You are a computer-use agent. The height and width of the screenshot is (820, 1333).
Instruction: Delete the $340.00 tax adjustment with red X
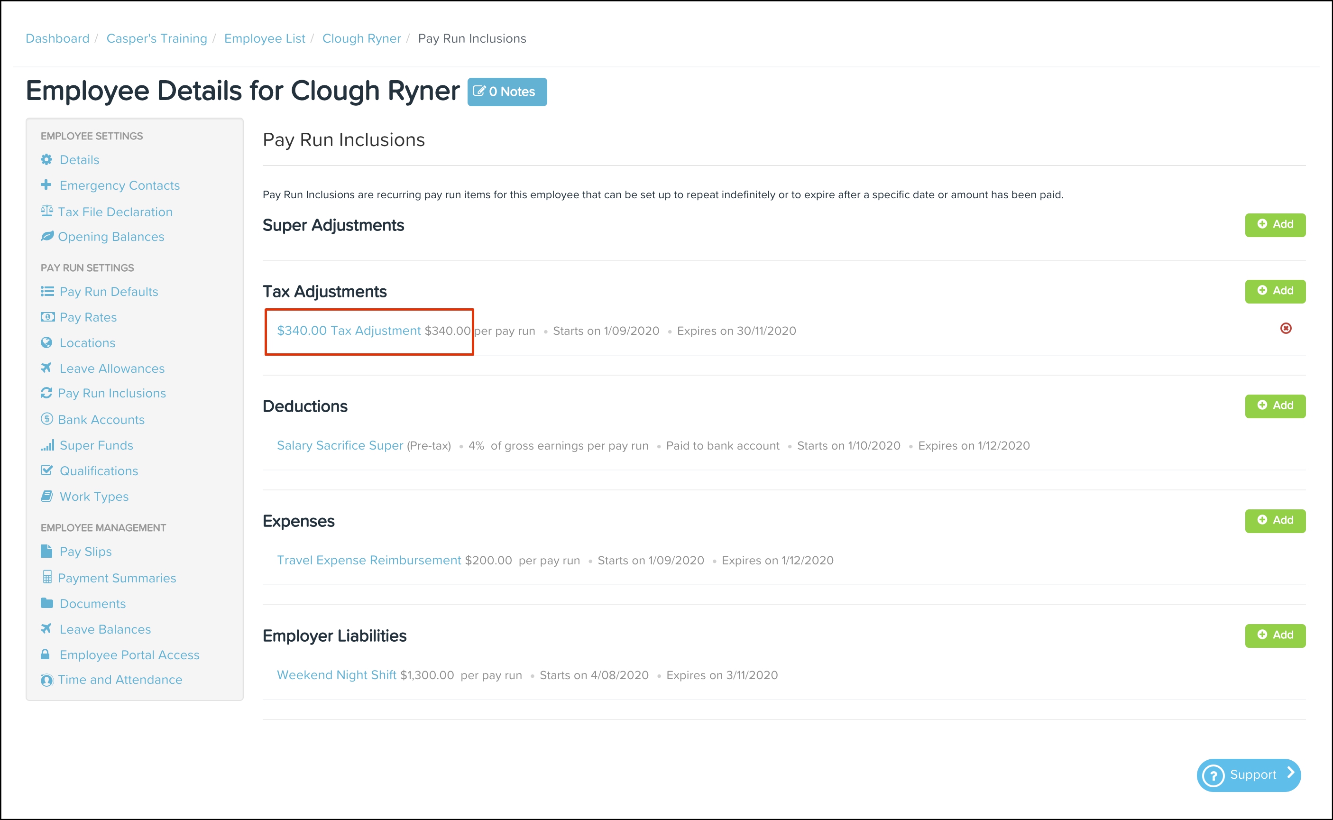(1285, 328)
